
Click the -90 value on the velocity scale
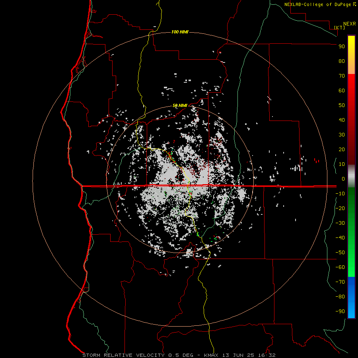[x=340, y=311]
